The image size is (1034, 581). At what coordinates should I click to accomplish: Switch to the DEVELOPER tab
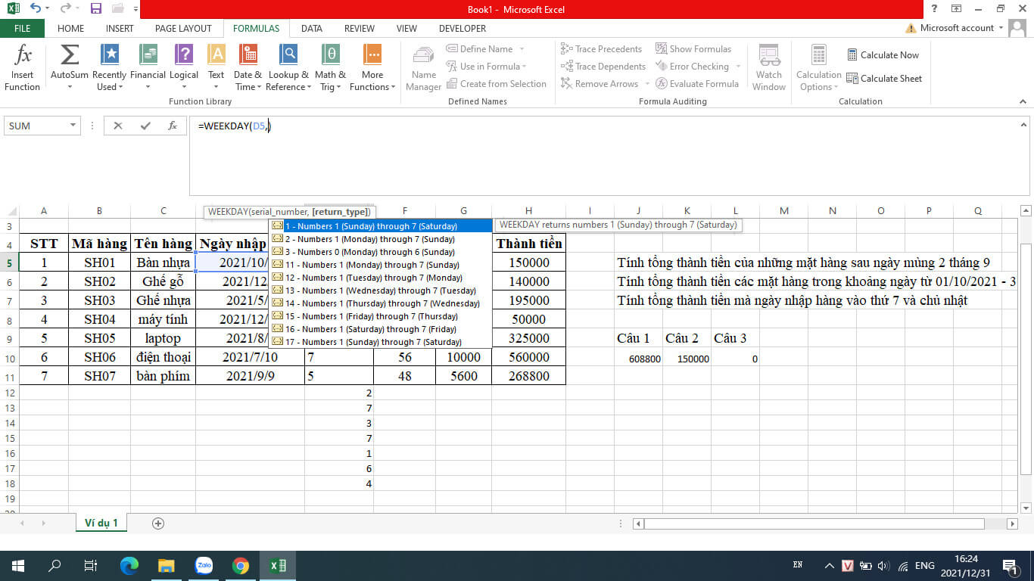462,29
